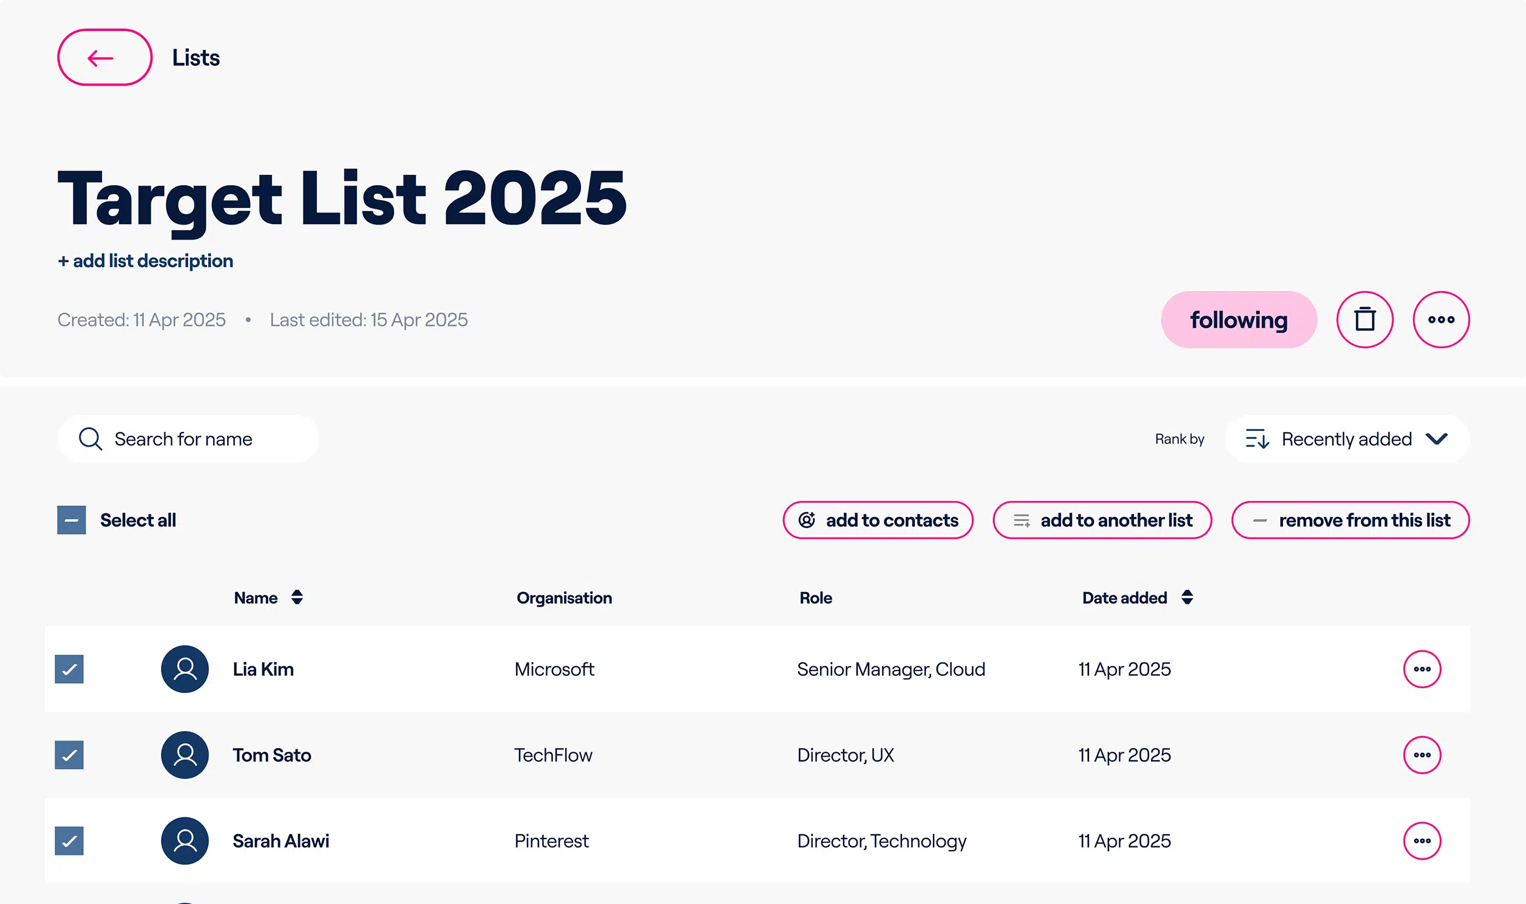1526x904 pixels.
Task: Click the Created: 11 Apr 2025 text
Action: coord(141,320)
